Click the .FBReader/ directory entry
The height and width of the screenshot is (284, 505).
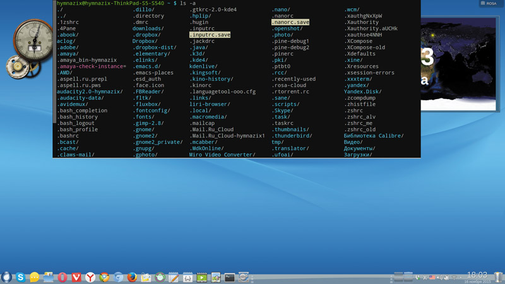148,92
